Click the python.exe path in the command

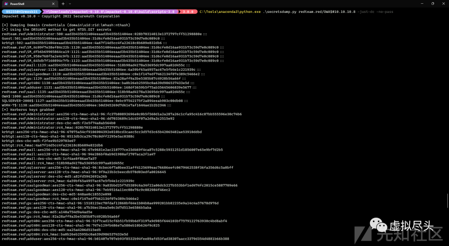[x=230, y=12]
